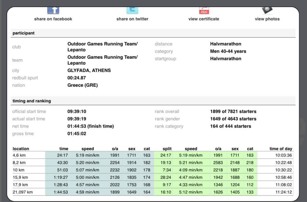
Task: Click the 'time of day' column header
Action: (281, 149)
